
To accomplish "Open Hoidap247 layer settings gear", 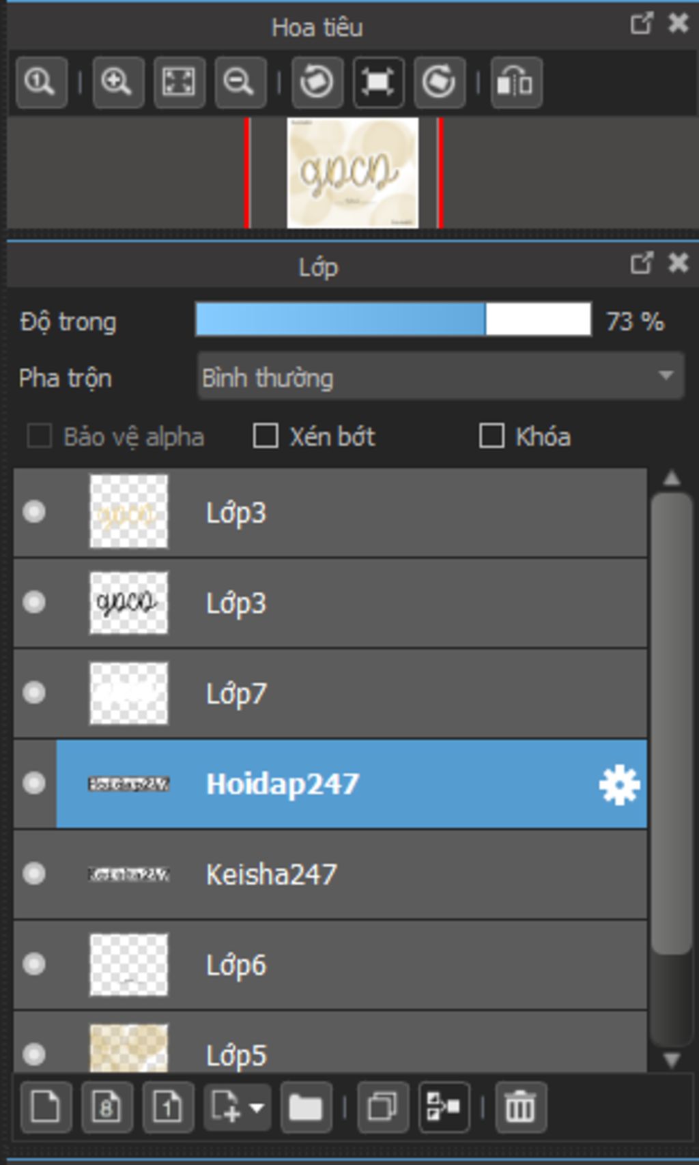I will [618, 785].
